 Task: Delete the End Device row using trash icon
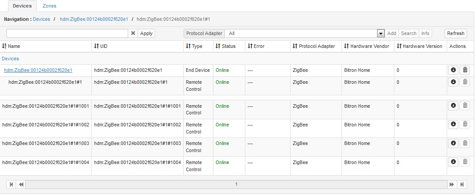[x=464, y=70]
